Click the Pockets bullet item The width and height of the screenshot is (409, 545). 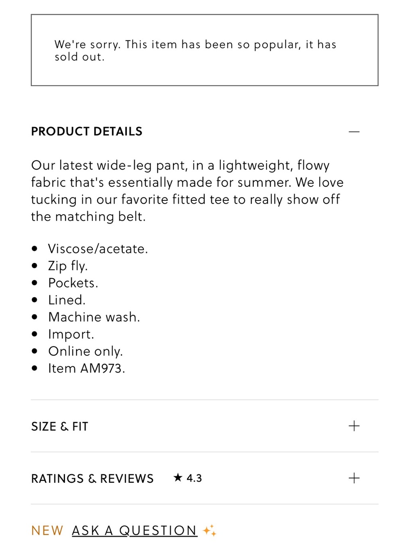point(73,283)
